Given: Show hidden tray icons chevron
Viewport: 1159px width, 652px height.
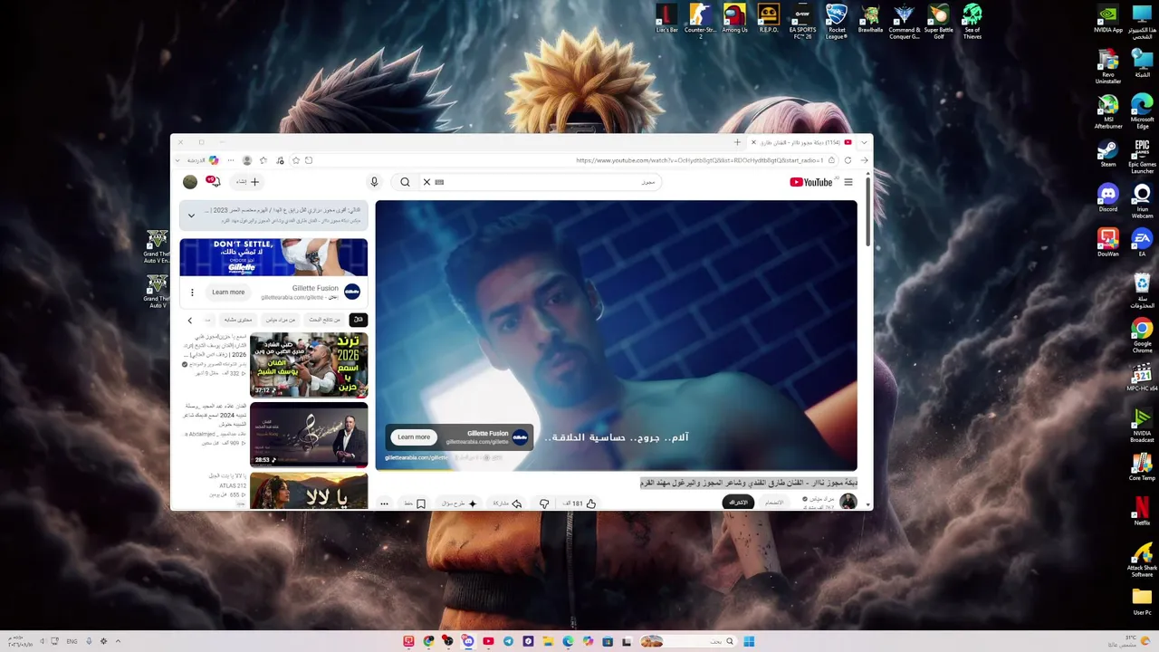Looking at the screenshot, I should click(x=118, y=641).
